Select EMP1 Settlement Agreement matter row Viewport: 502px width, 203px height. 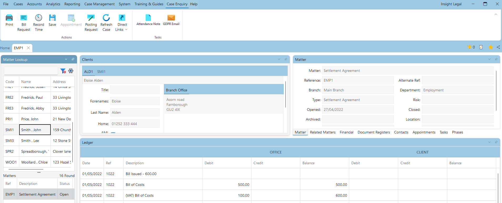[x=39, y=194]
